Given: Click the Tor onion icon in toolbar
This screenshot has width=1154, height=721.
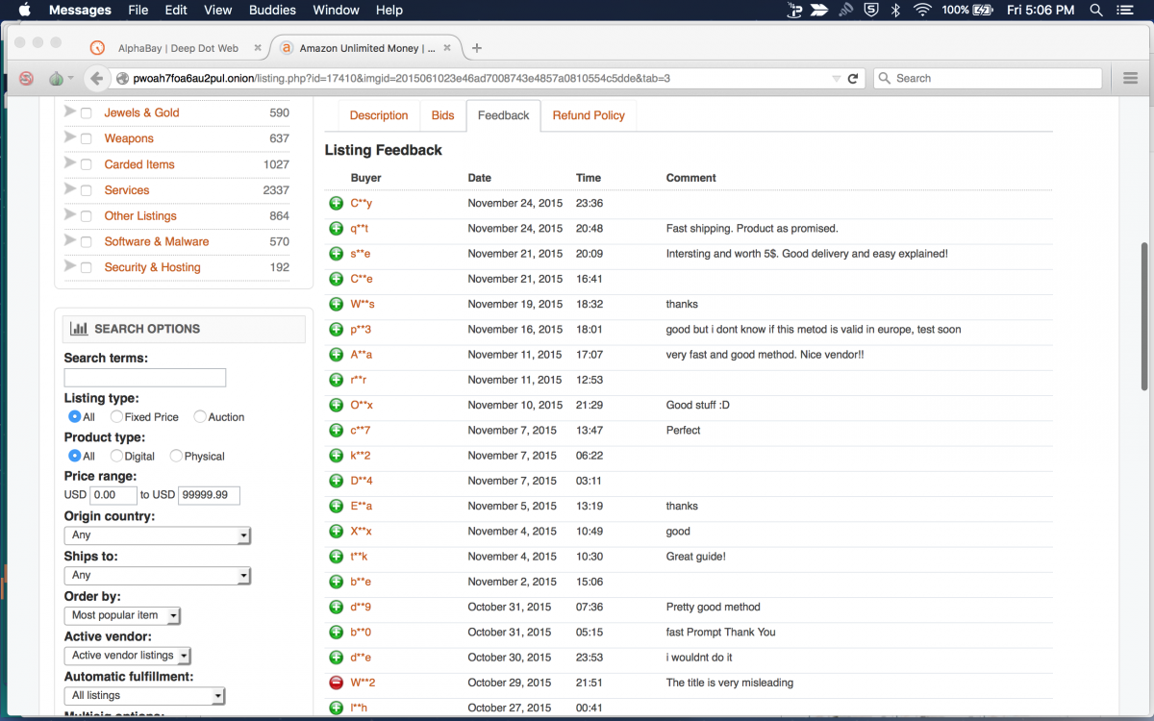Looking at the screenshot, I should (57, 79).
